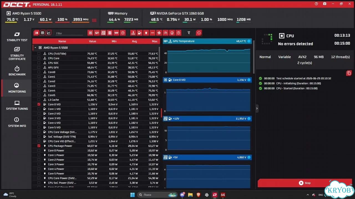Screen dimensions: 355x199
Task: Check the L3 Cache checkbox
Action: (39, 100)
